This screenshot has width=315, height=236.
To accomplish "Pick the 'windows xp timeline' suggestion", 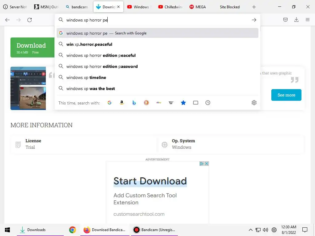I will click(x=157, y=77).
